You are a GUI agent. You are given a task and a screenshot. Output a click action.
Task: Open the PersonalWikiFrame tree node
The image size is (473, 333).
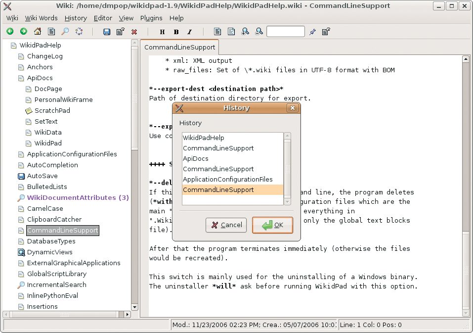pyautogui.click(x=64, y=100)
